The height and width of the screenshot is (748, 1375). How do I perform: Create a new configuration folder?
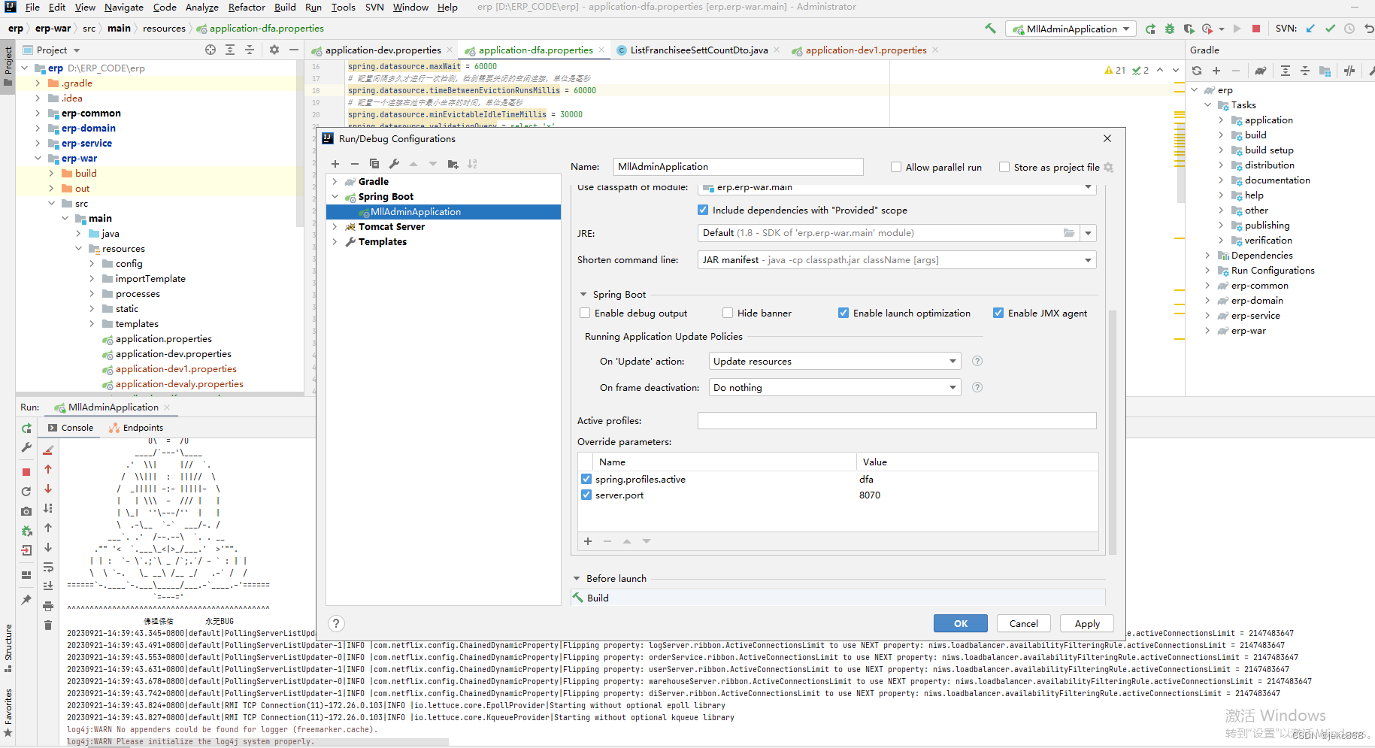tap(453, 164)
